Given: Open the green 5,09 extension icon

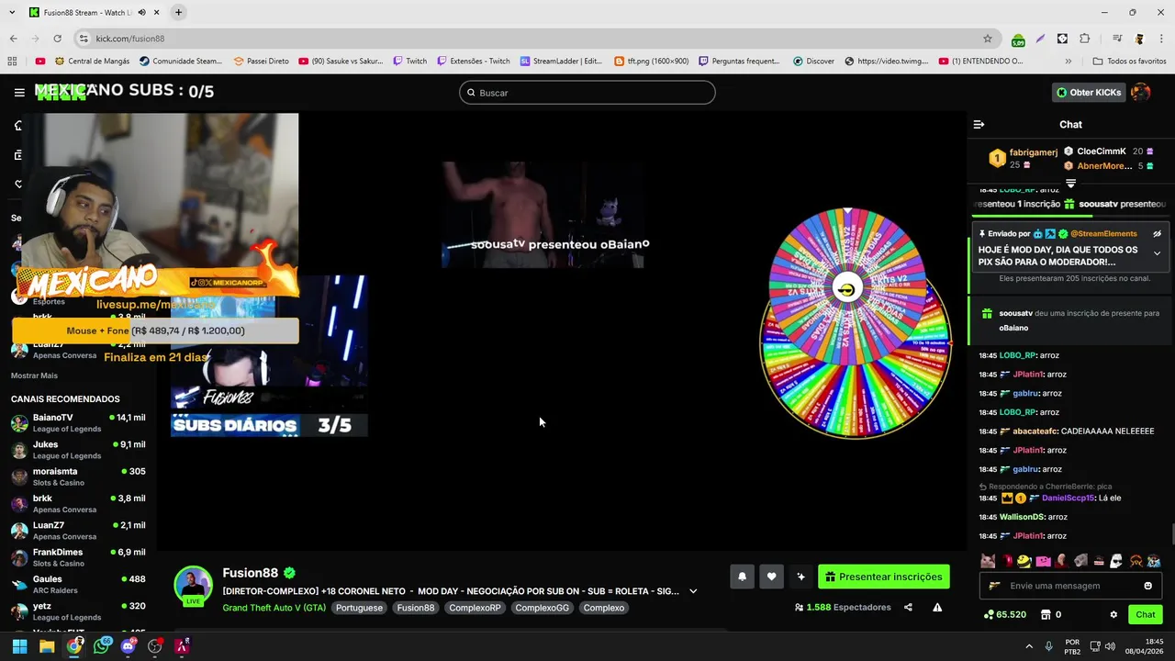Looking at the screenshot, I should click(x=1018, y=39).
